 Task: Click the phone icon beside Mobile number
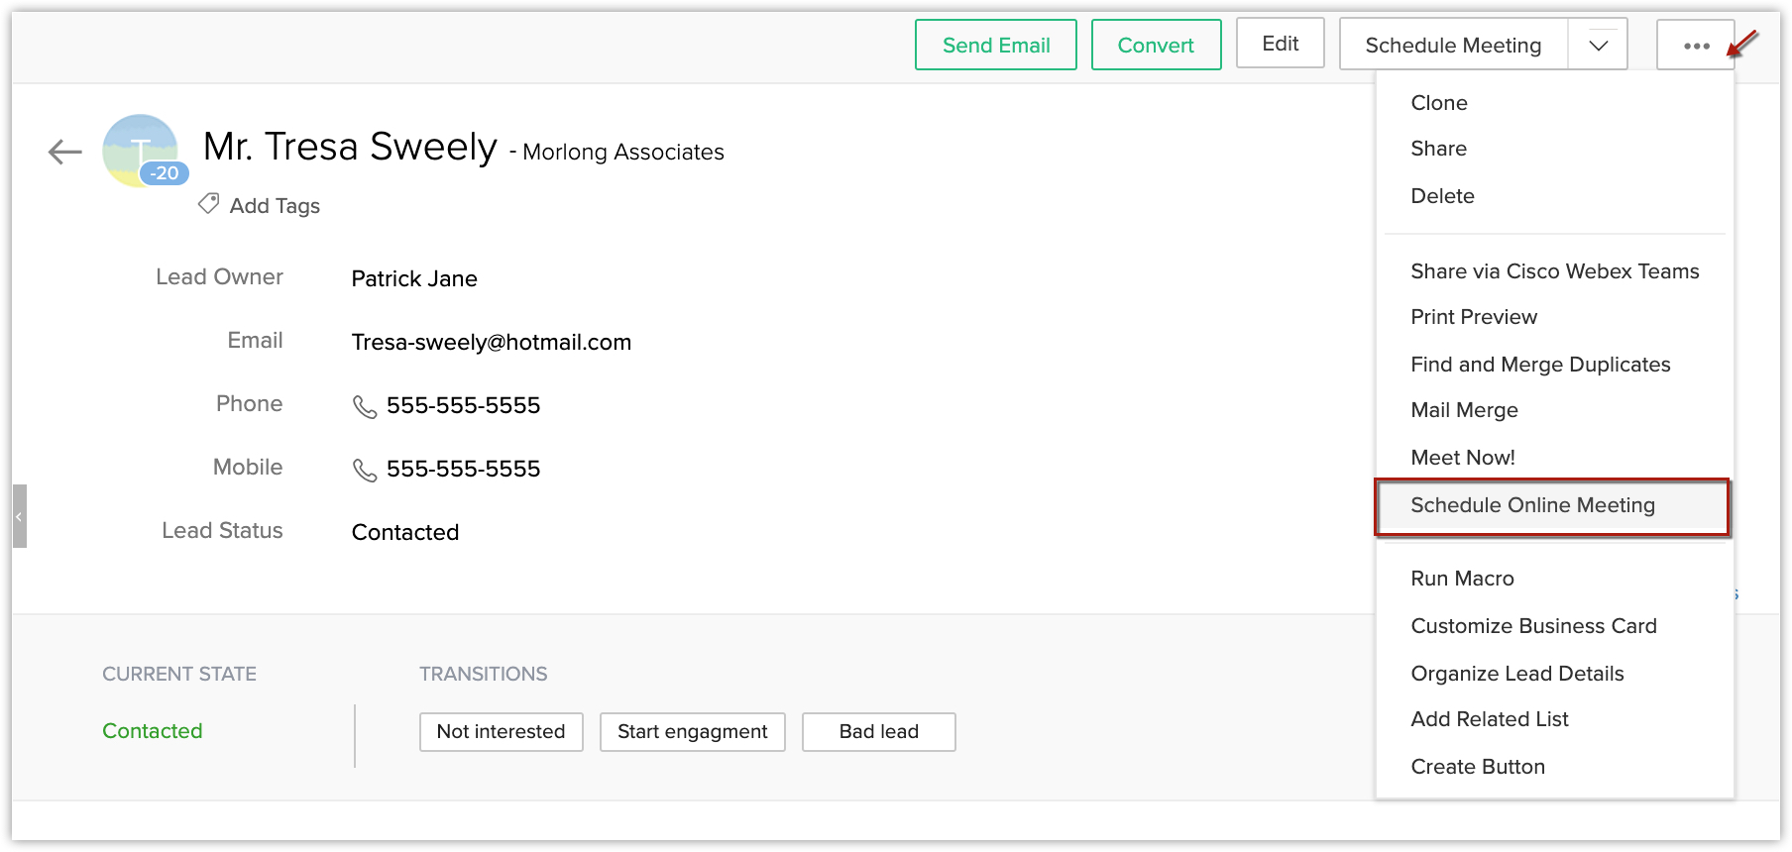pyautogui.click(x=365, y=470)
